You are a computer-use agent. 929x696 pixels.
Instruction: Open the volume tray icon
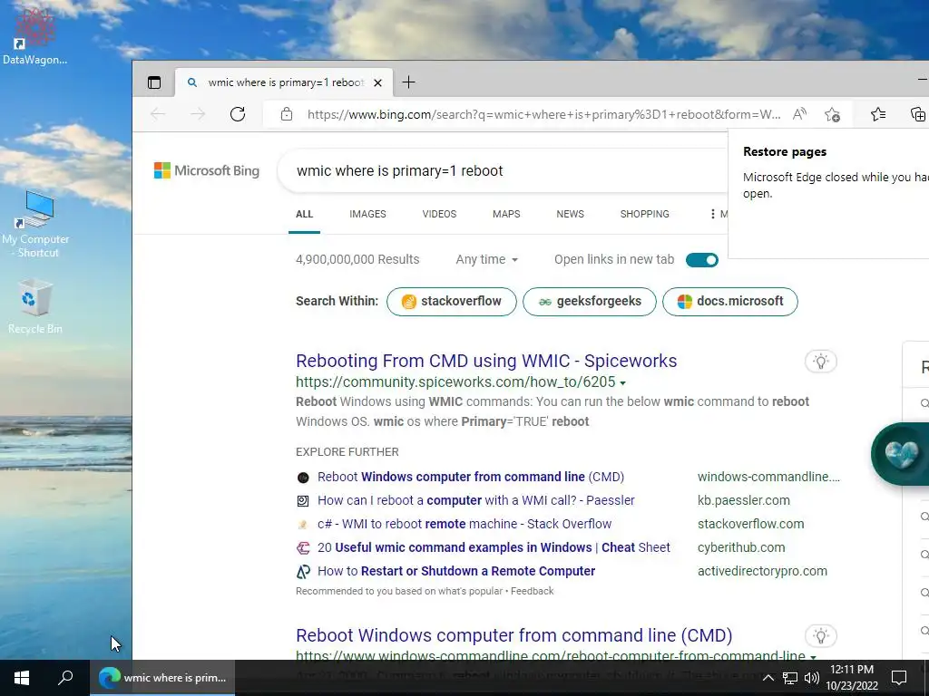(x=812, y=678)
